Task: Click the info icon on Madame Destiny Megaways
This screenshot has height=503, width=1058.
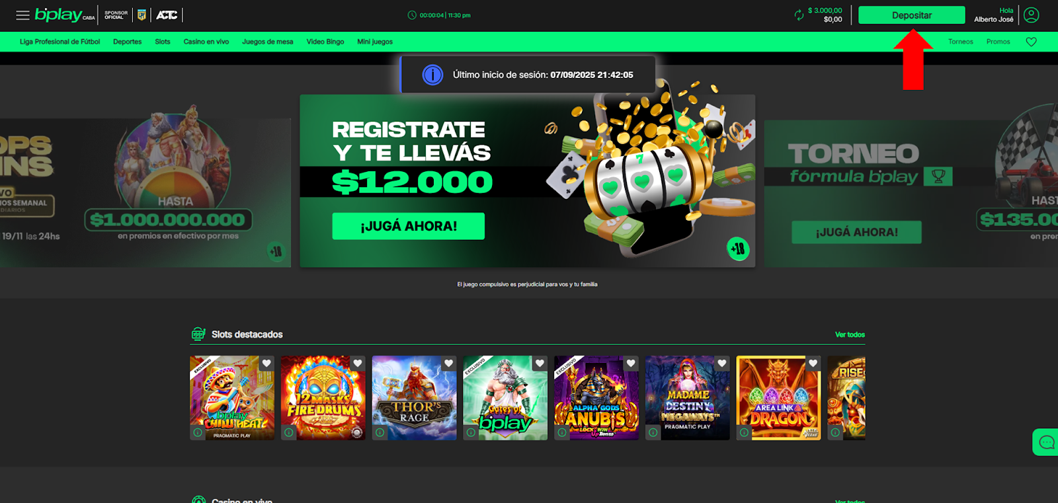Action: coord(653,432)
